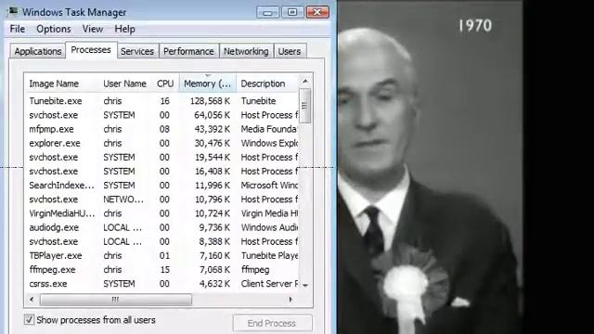Select the audiodg.exe process
The height and width of the screenshot is (334, 594).
[x=162, y=227]
